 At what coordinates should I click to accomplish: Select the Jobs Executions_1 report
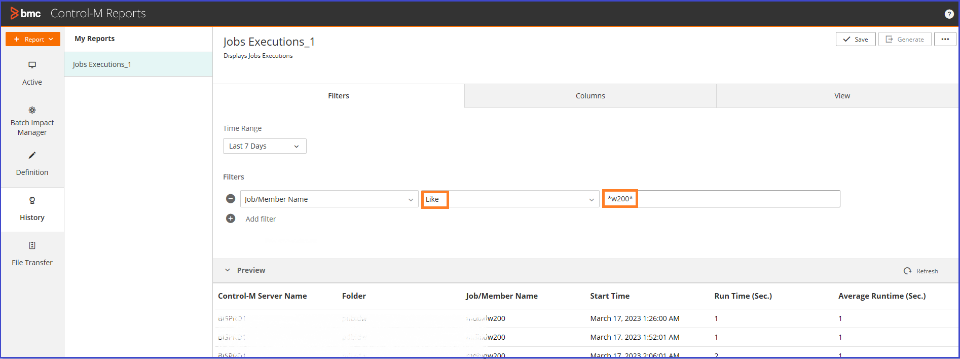point(138,64)
